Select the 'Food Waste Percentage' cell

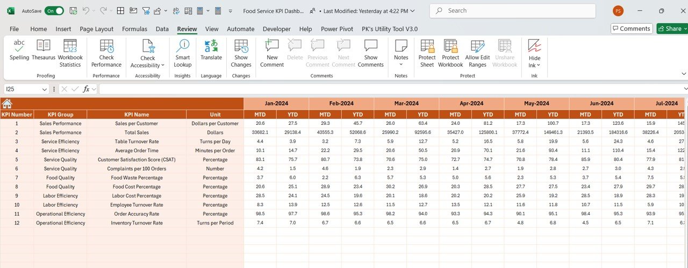[x=137, y=178]
